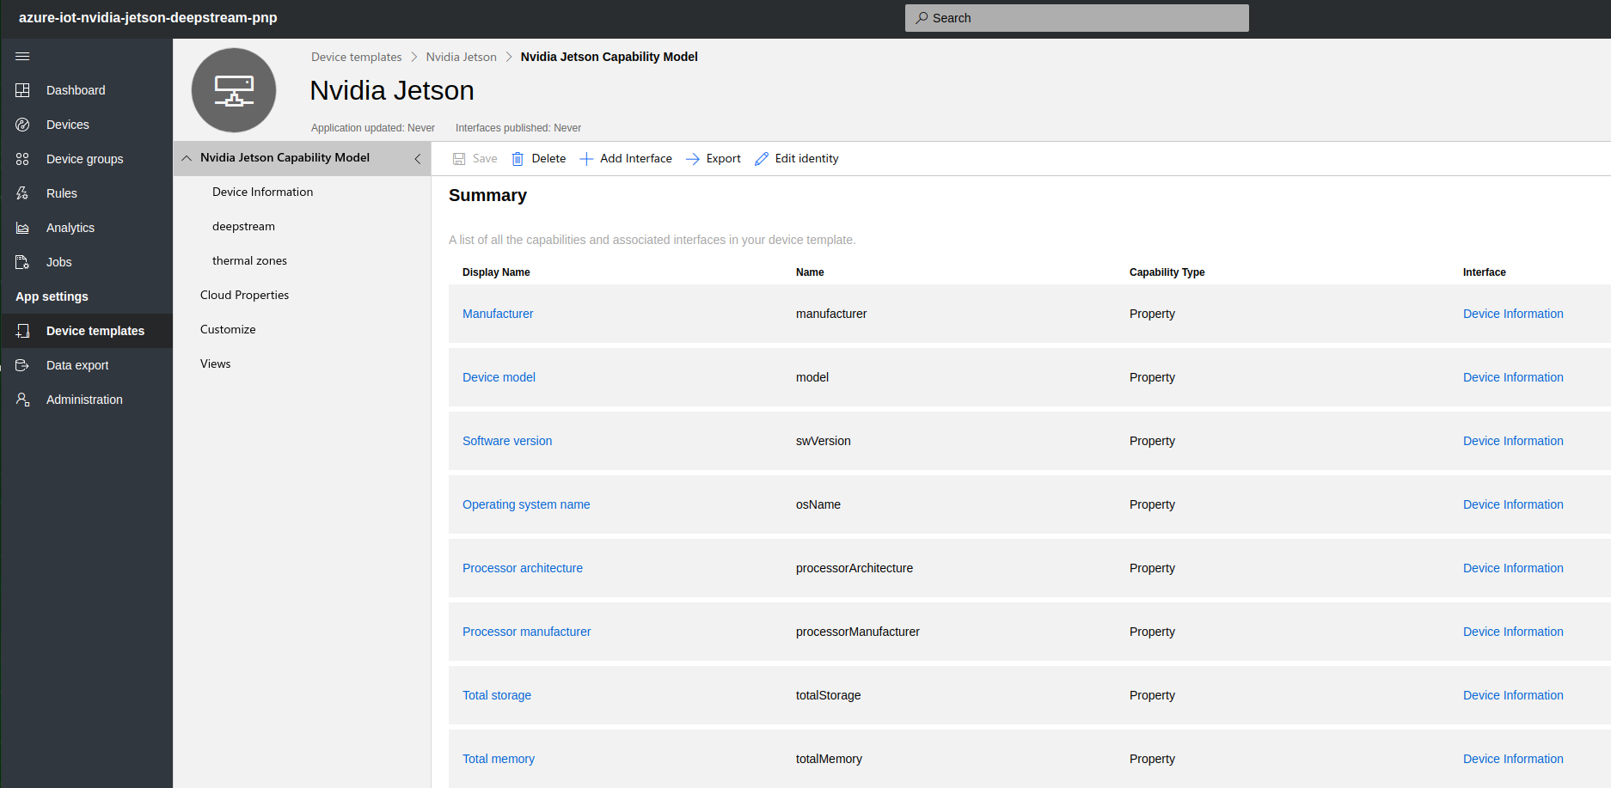Open Analytics section
The width and height of the screenshot is (1611, 788).
pos(70,228)
